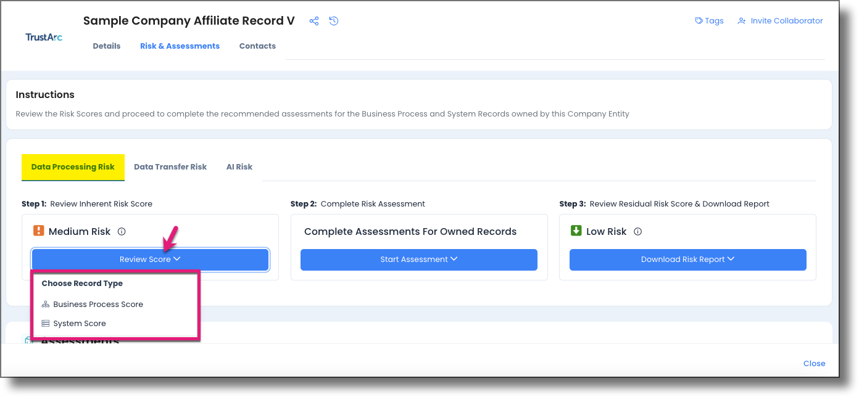Viewport: 859px width, 397px height.
Task: Collapse the Review Score dropdown
Action: coord(150,260)
